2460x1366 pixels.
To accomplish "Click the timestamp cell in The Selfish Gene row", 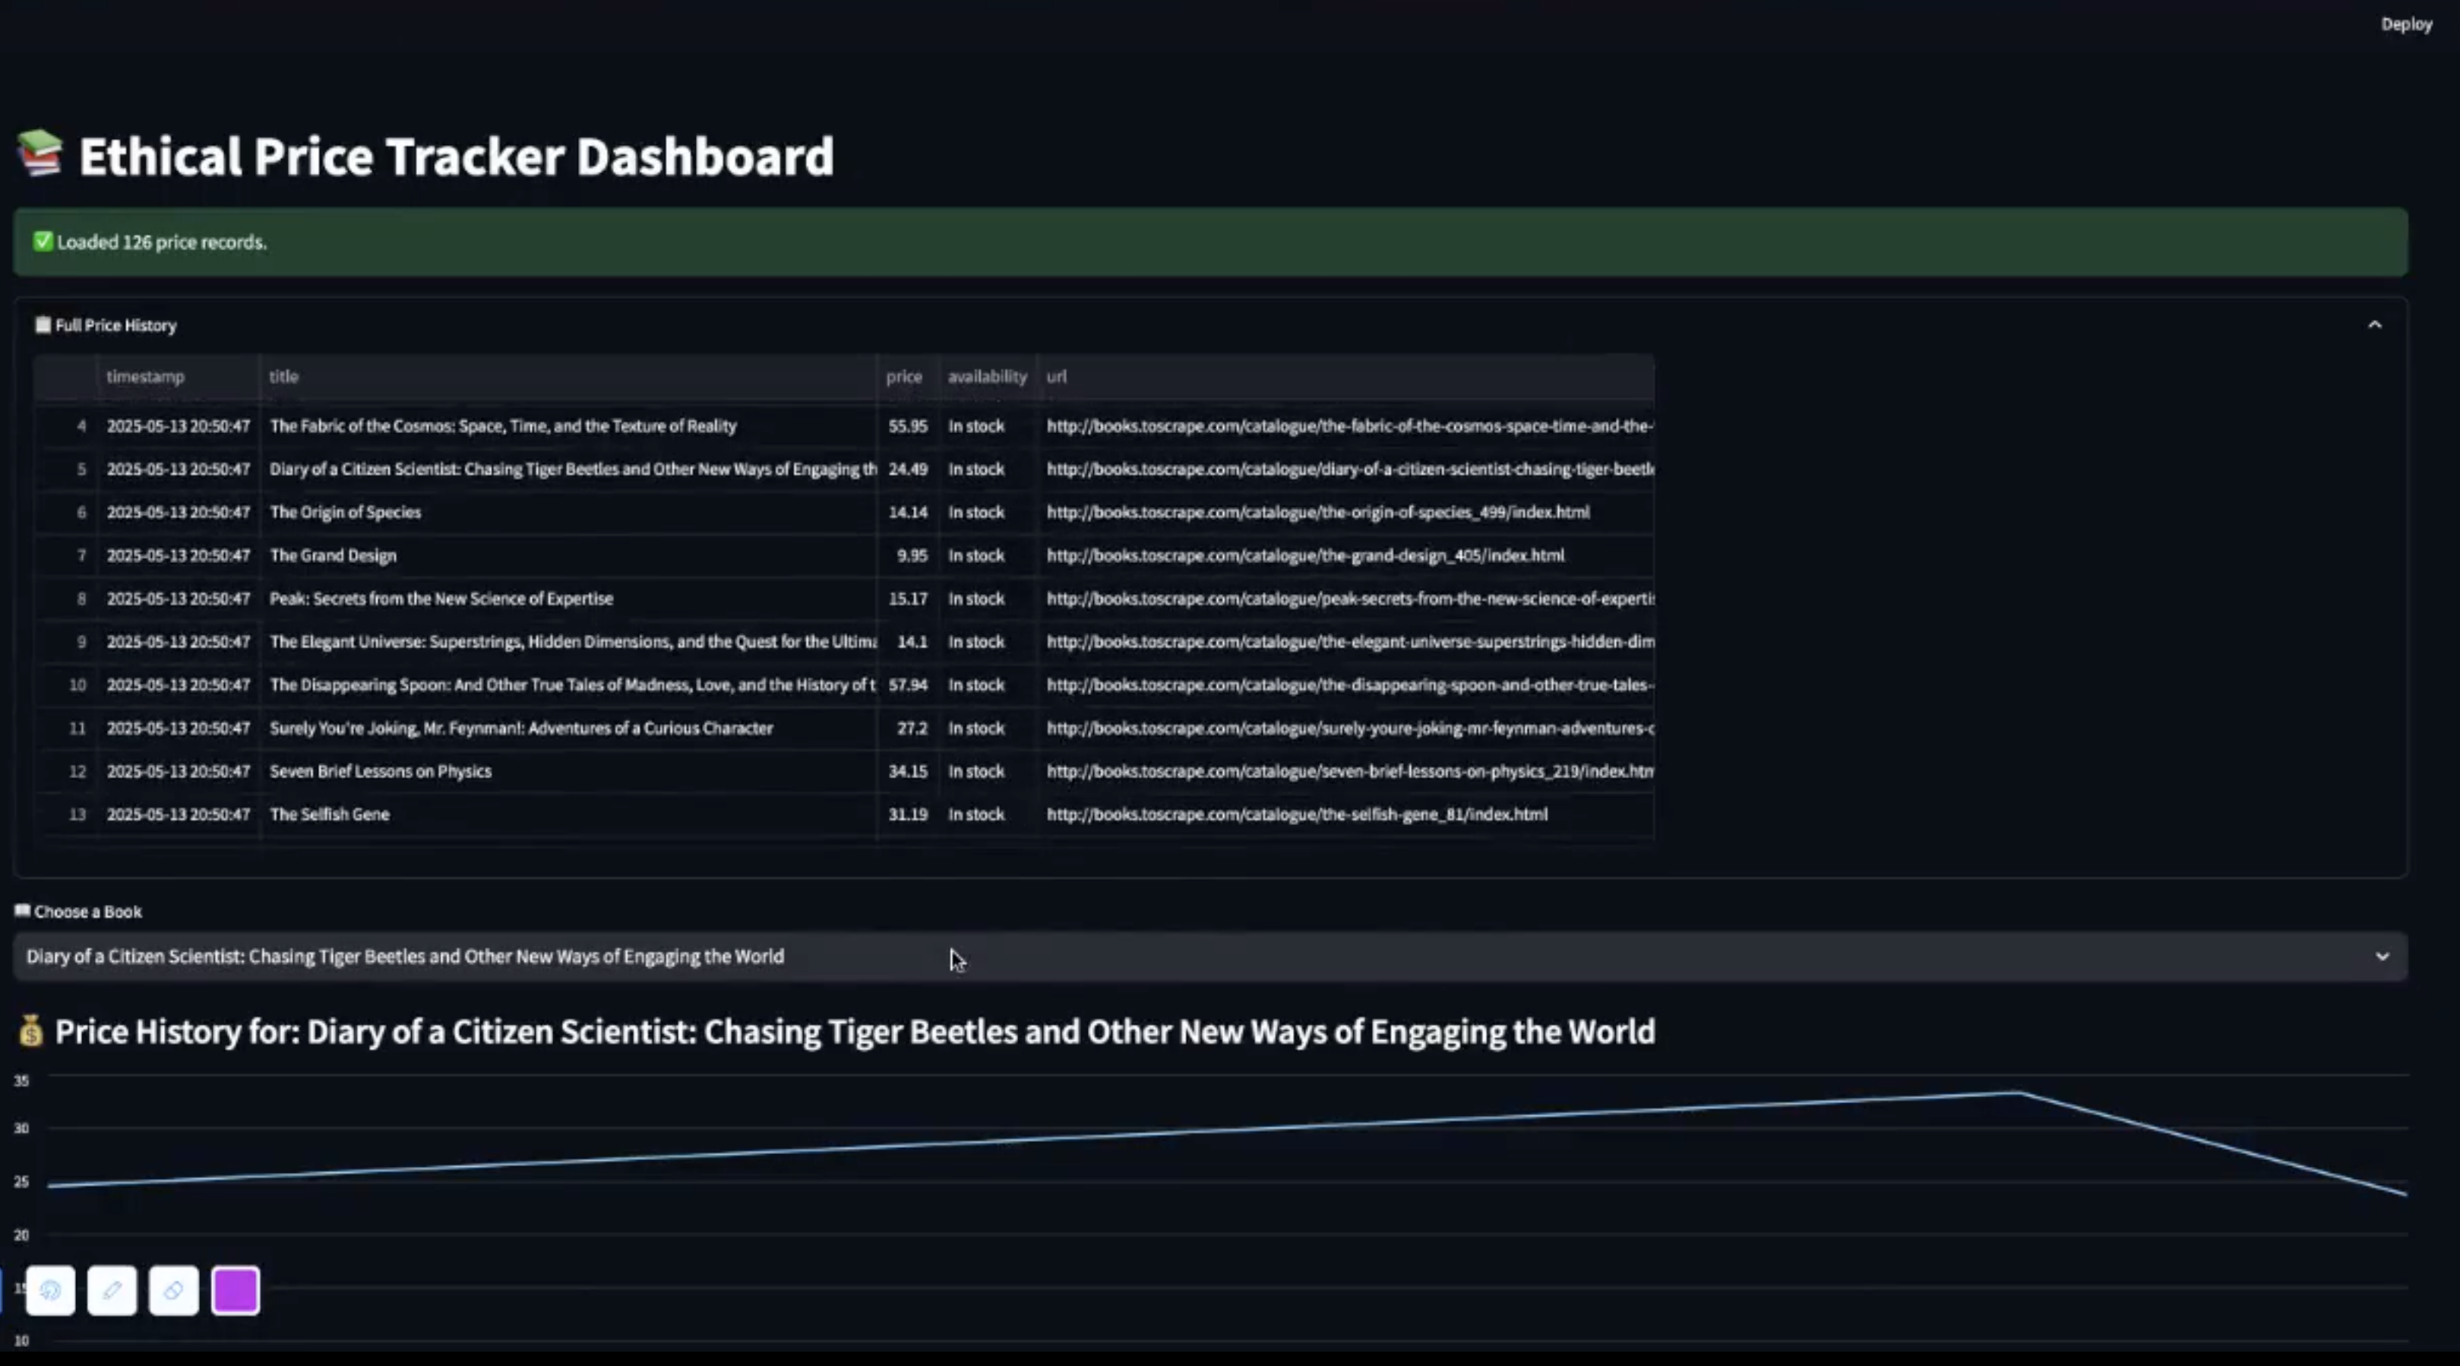I will pyautogui.click(x=178, y=814).
